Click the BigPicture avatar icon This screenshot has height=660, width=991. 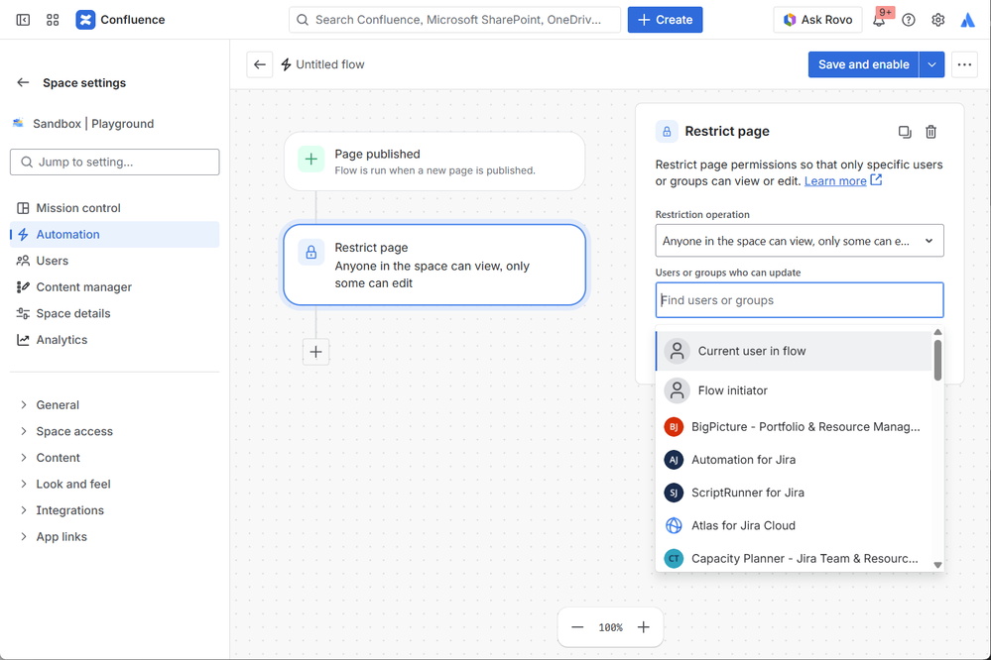(x=674, y=427)
